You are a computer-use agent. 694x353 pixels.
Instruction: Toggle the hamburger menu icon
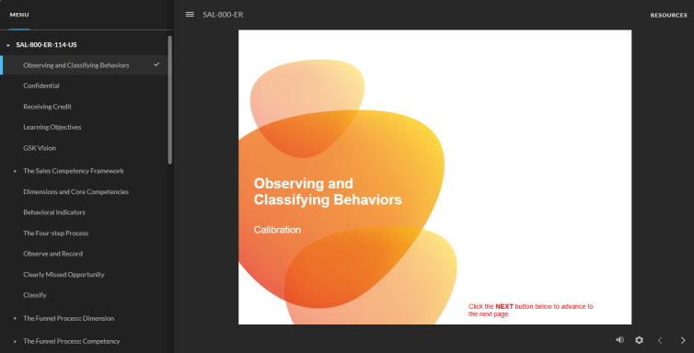(x=190, y=15)
